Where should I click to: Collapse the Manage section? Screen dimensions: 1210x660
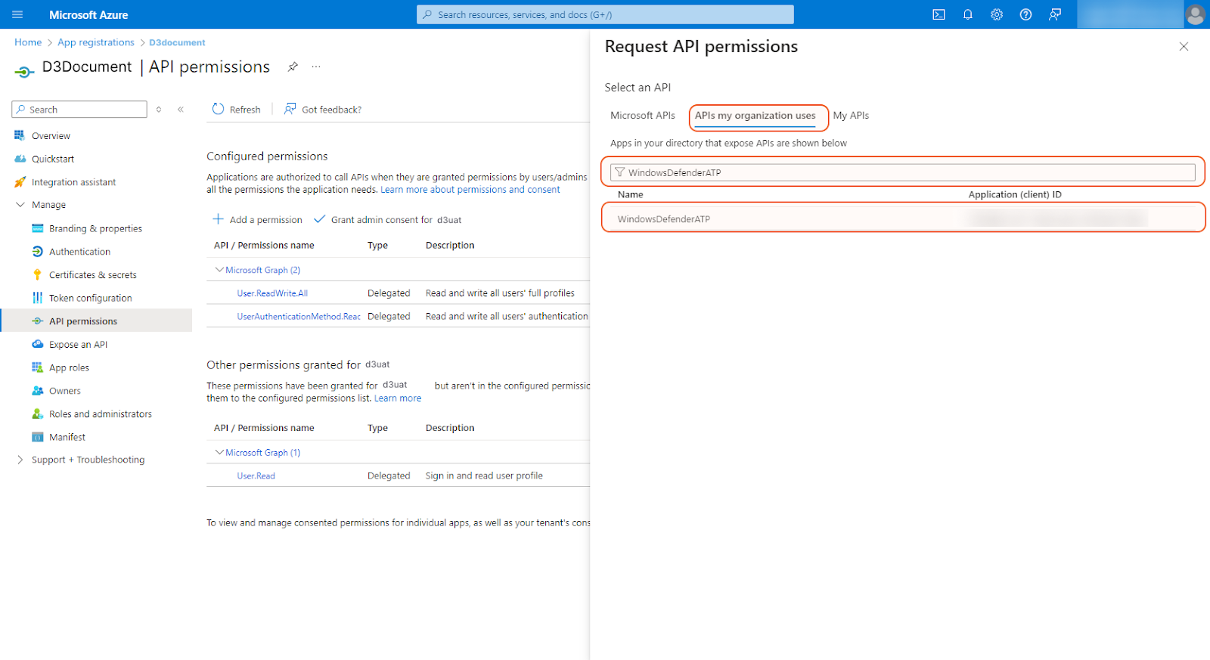pos(20,205)
